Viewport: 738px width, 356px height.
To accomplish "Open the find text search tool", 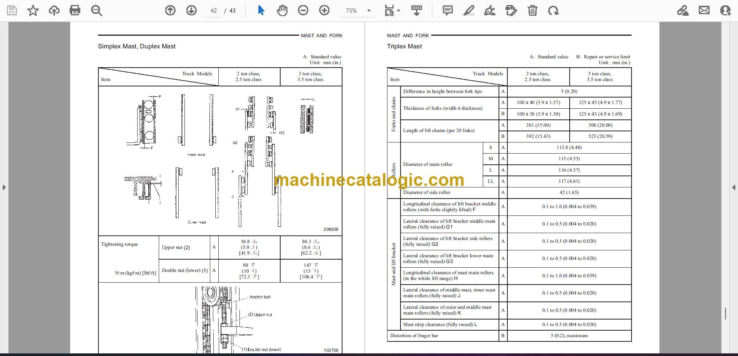I will click(96, 11).
